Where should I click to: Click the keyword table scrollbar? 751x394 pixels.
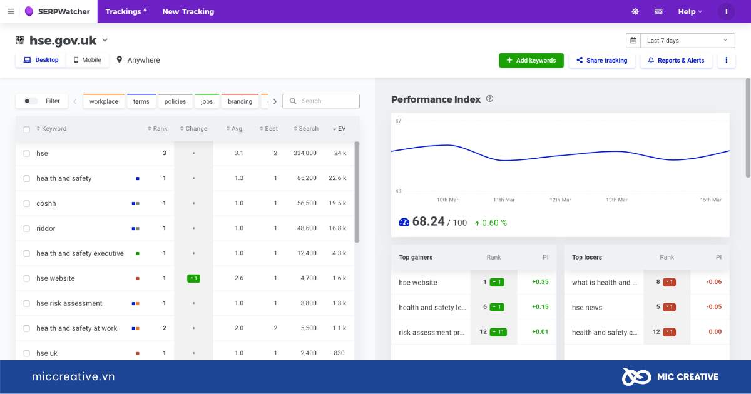click(357, 191)
